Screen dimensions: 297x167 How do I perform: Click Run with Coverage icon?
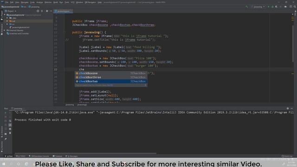(277, 6)
